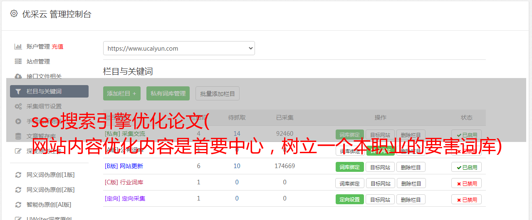Click 目标网站 for the 定向采集 row

click(380, 199)
